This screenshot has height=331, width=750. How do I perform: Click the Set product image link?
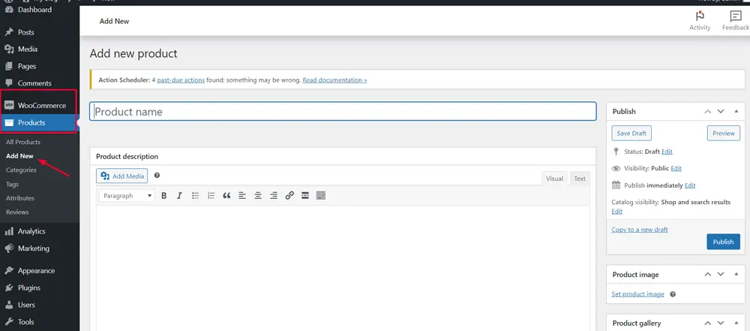click(637, 294)
